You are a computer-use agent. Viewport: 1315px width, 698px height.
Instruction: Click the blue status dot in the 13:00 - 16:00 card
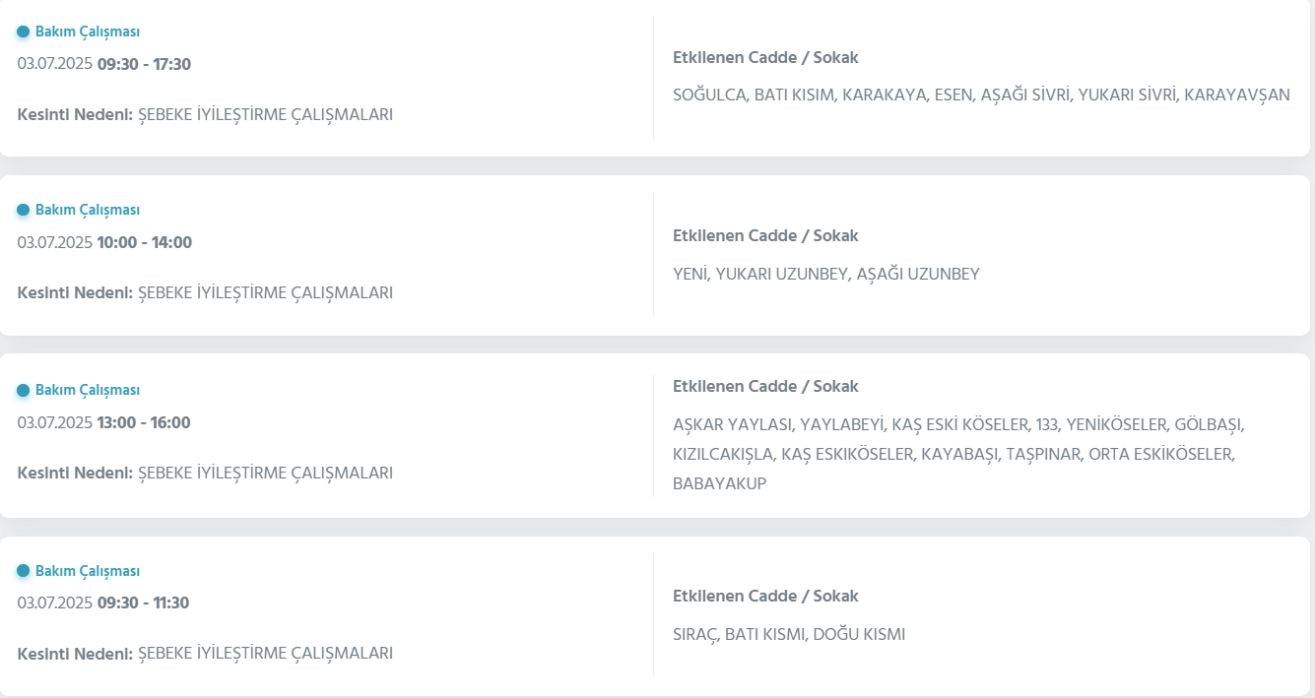23,390
